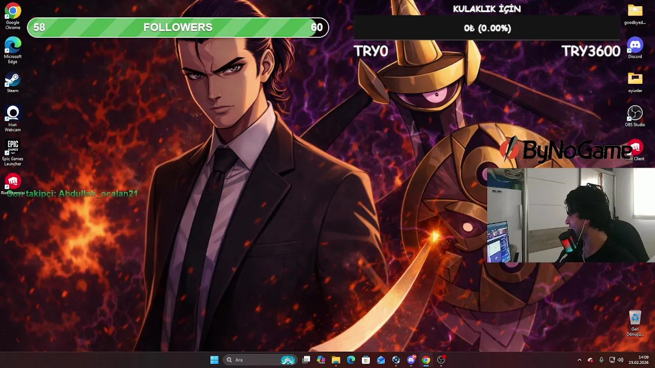Select Riot Client icon below Epic Games Launcher
Image resolution: width=655 pixels, height=368 pixels.
pos(13,184)
